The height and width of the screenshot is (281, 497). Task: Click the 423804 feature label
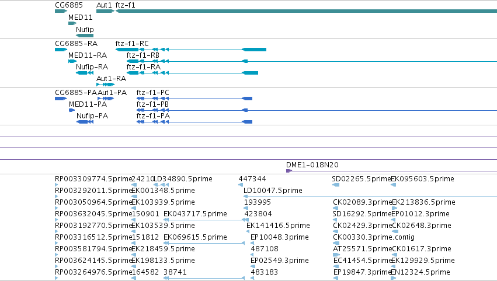258,214
